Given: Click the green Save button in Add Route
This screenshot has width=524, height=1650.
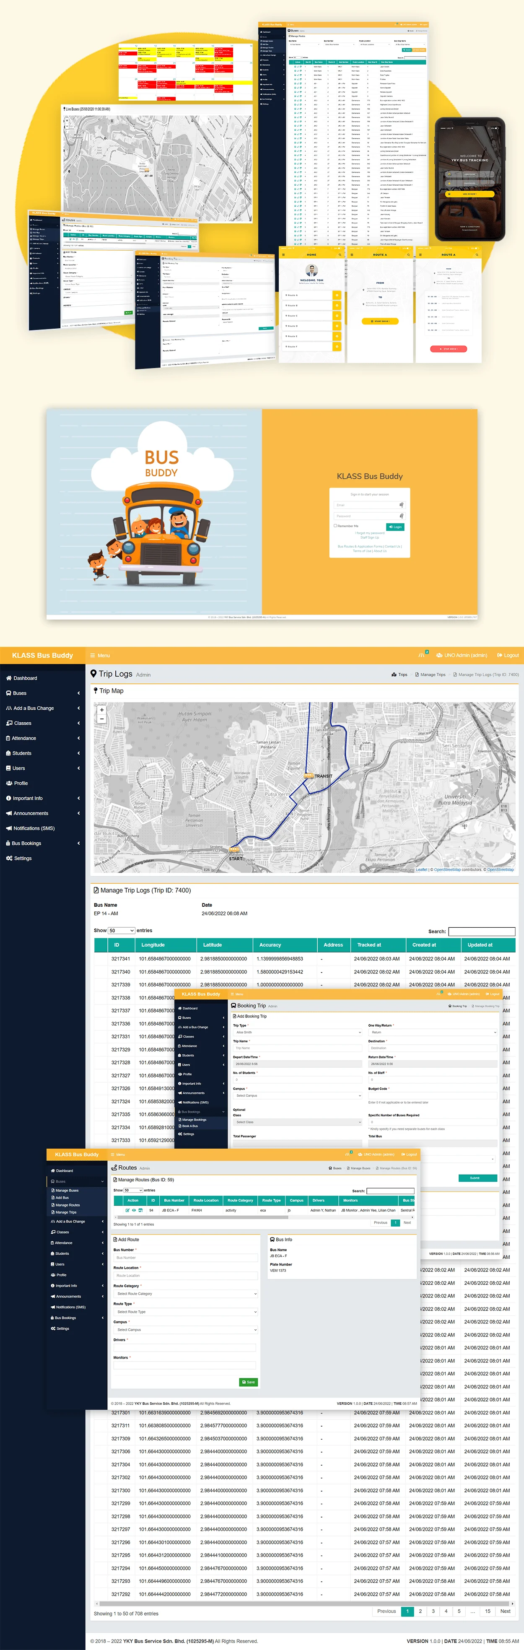Looking at the screenshot, I should click(248, 1382).
